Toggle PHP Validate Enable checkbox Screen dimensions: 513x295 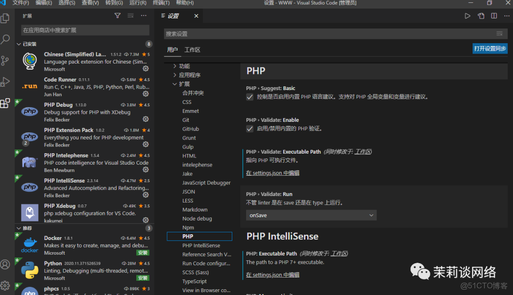tap(250, 129)
